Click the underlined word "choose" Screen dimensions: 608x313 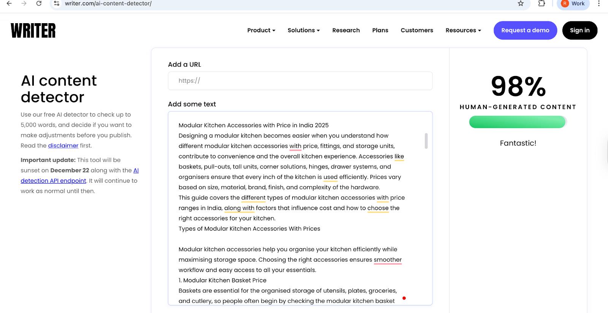[378, 208]
